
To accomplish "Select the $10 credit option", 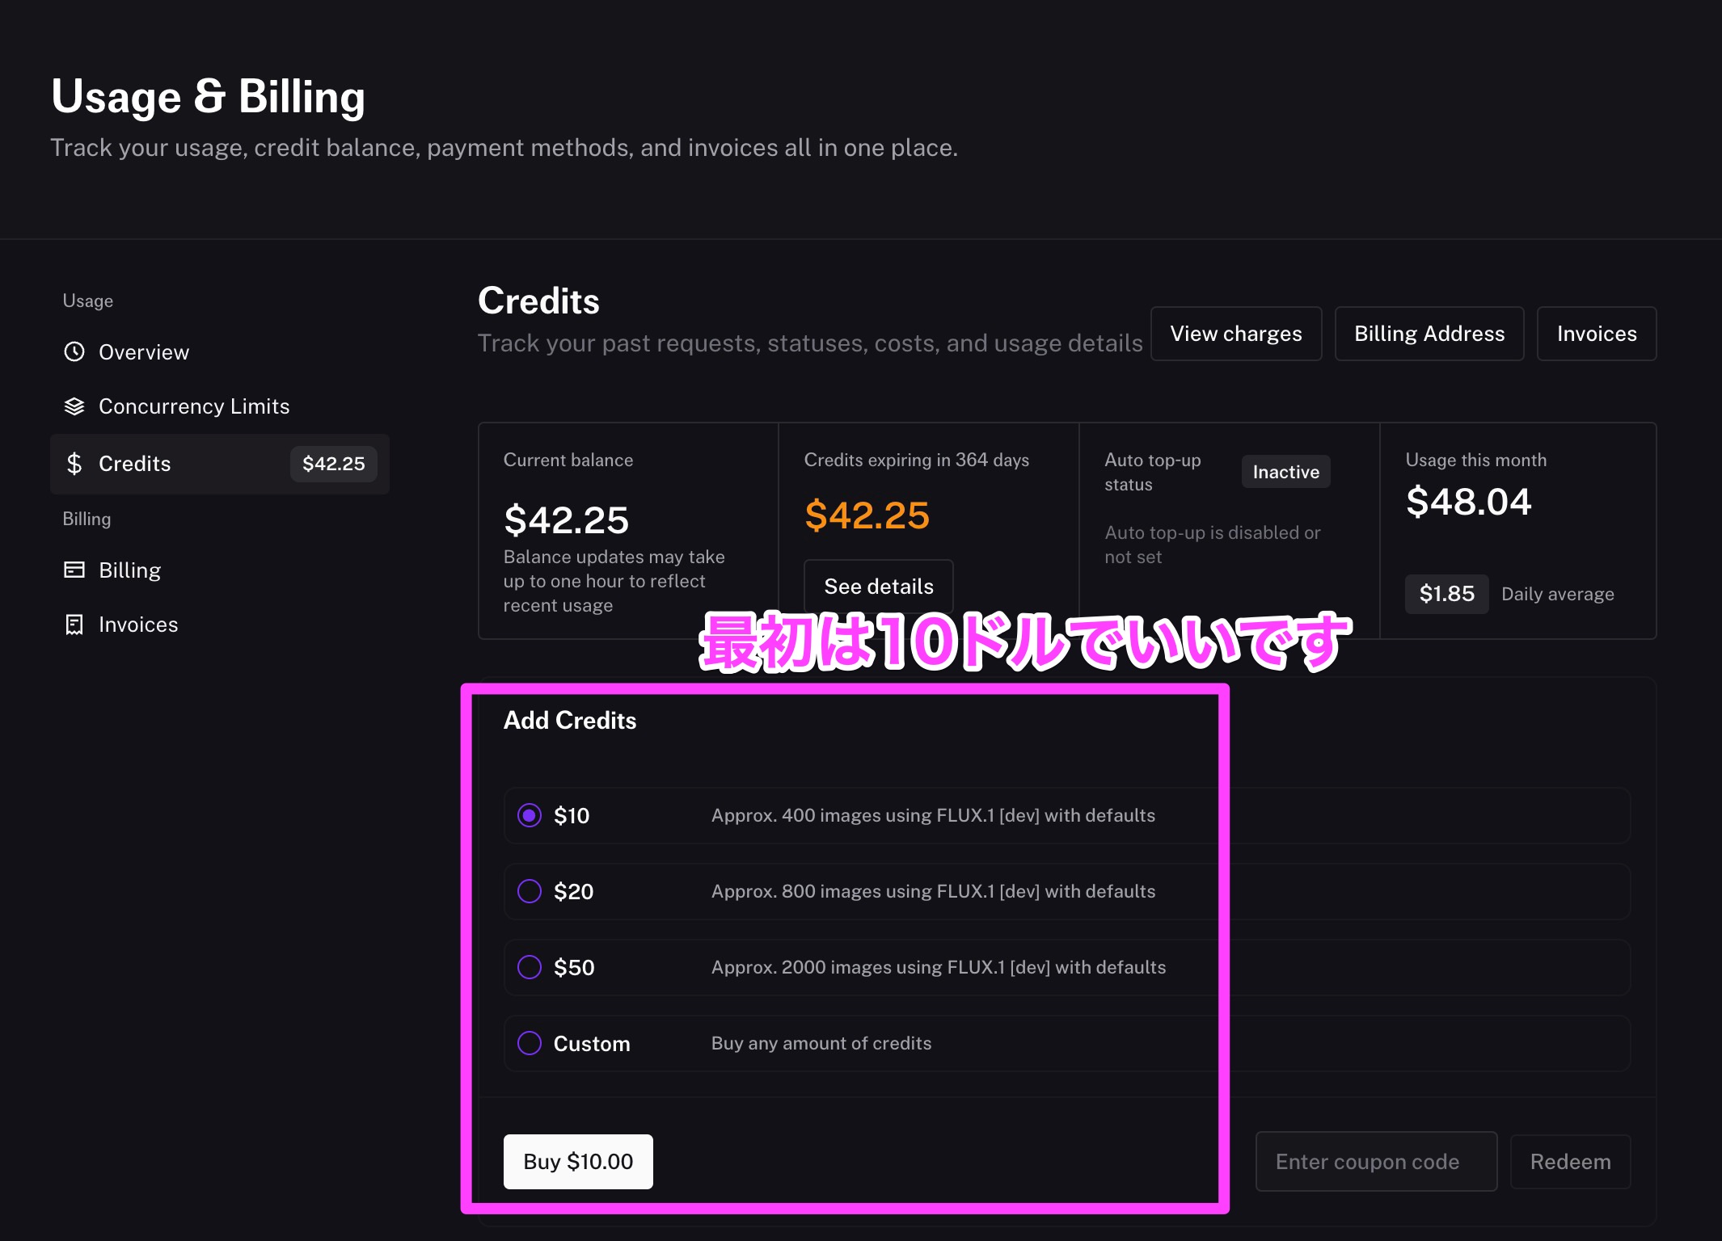I will (x=530, y=815).
